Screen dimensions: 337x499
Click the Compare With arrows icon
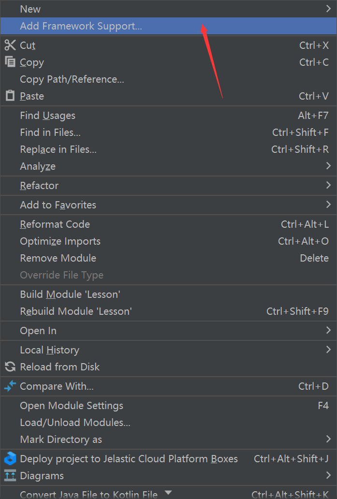pyautogui.click(x=10, y=386)
